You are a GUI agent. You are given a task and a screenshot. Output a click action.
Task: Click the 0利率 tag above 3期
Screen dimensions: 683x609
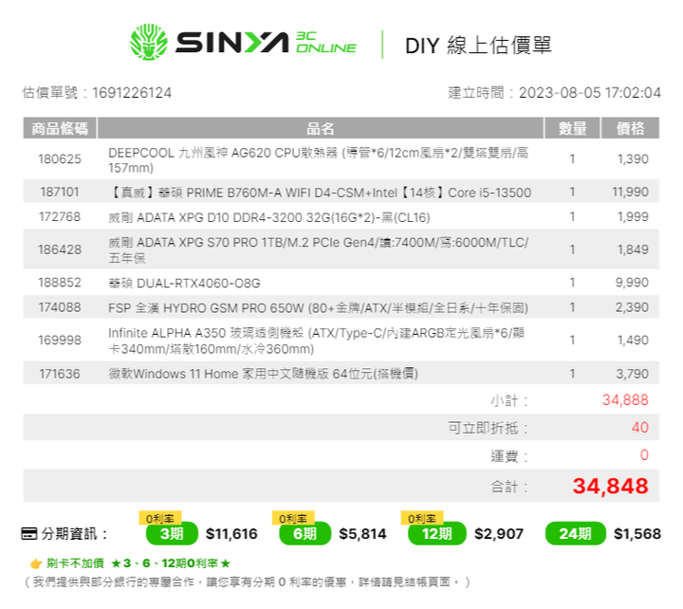coord(160,518)
